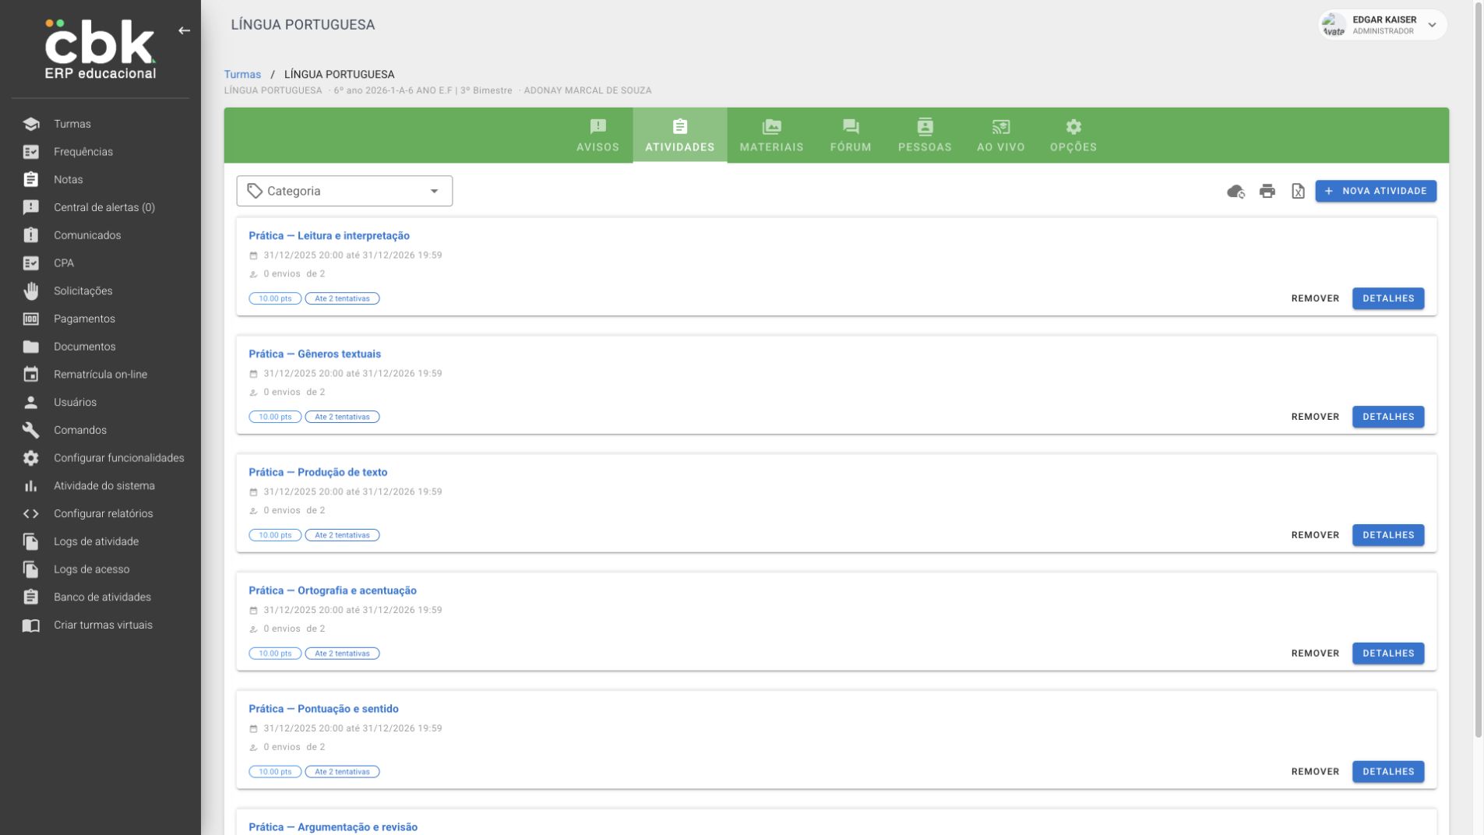Screen dimensions: 1484x835
Task: Open Detalhes for Leitura e interpretação
Action: (1388, 298)
